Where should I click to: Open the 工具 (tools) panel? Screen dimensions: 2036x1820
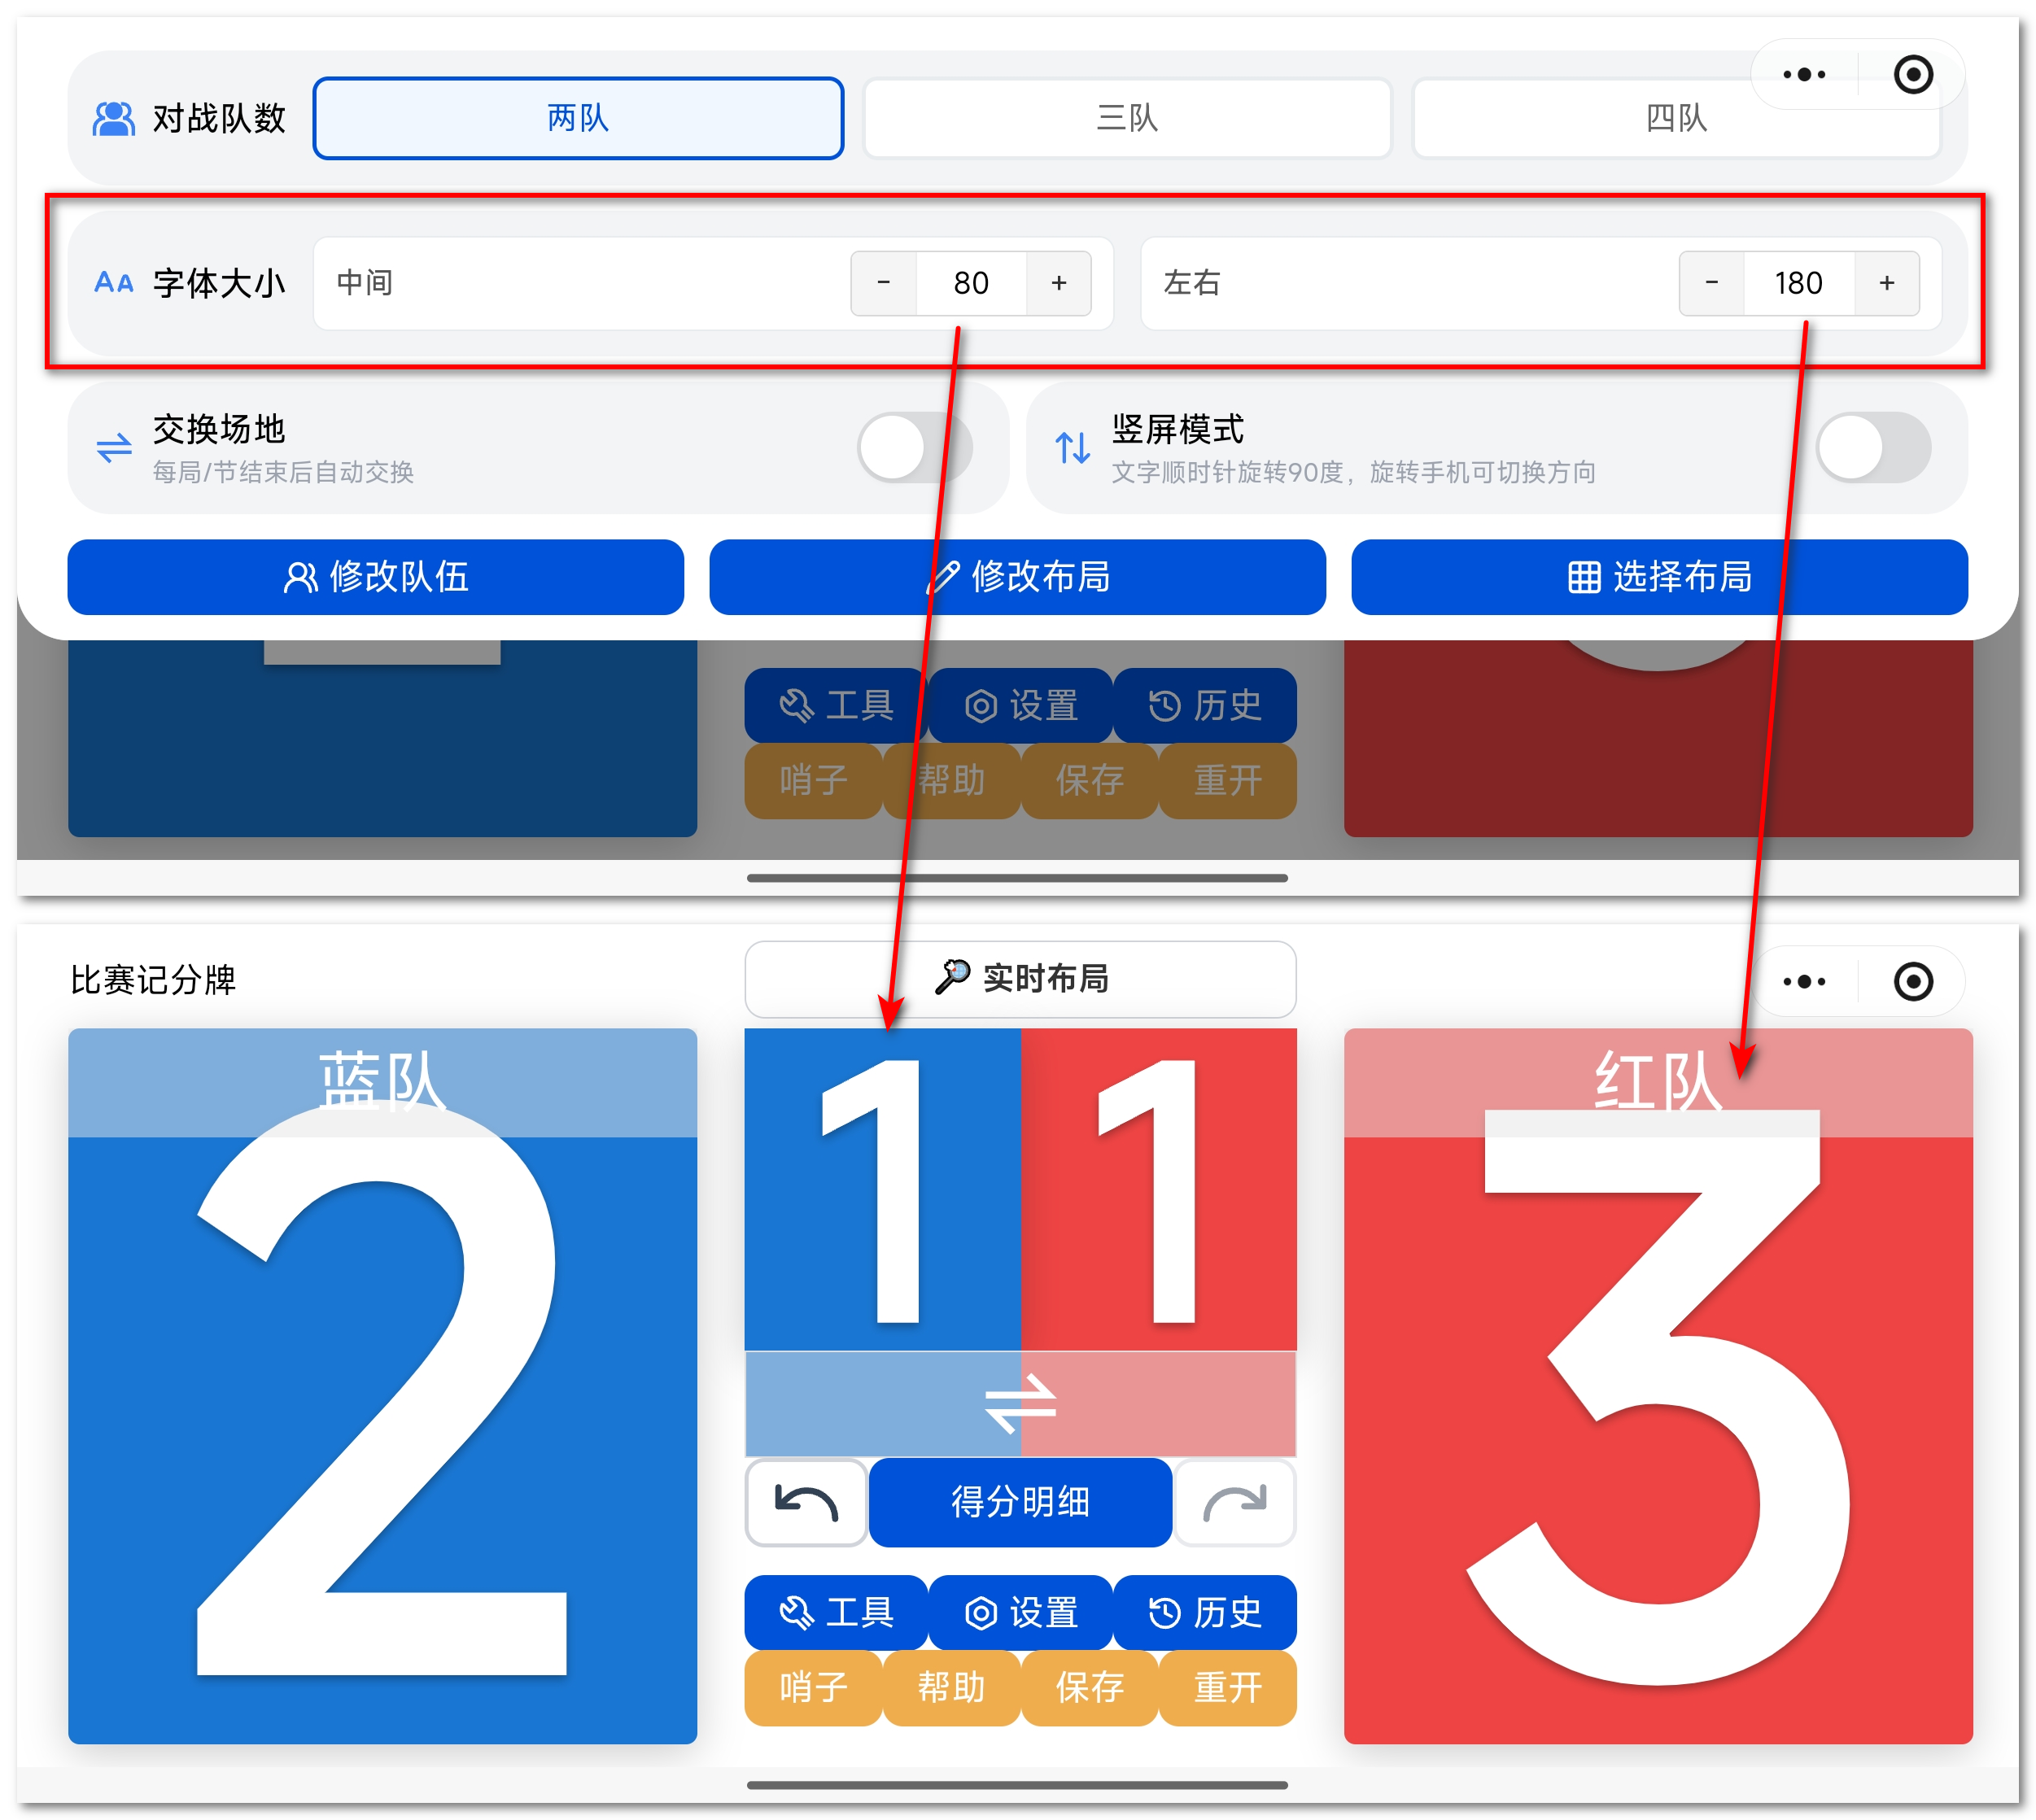point(836,1612)
